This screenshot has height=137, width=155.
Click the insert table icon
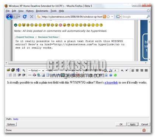pyautogui.click(x=47, y=75)
